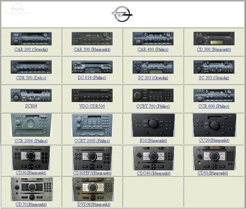Open the DC 614 (Philips) link
This screenshot has height=209, width=246.
point(92,77)
